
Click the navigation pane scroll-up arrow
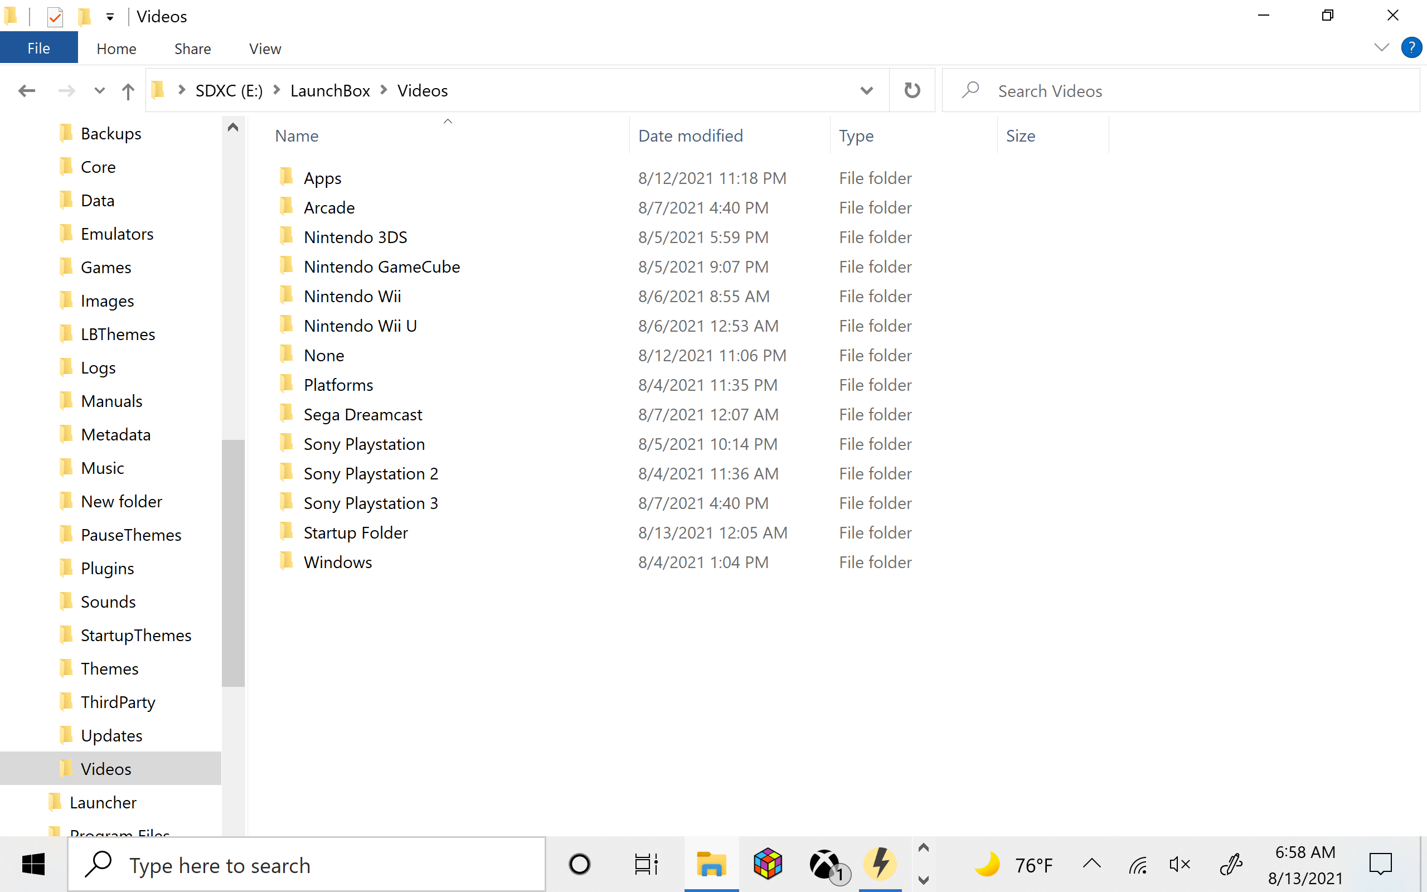coord(233,128)
